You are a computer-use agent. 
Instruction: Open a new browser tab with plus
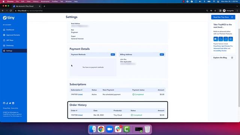pyautogui.click(x=44, y=6)
